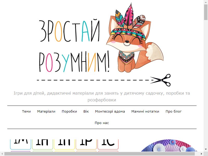Click the scissors icon on the dashed line
The image size is (208, 156).
(x=160, y=80)
